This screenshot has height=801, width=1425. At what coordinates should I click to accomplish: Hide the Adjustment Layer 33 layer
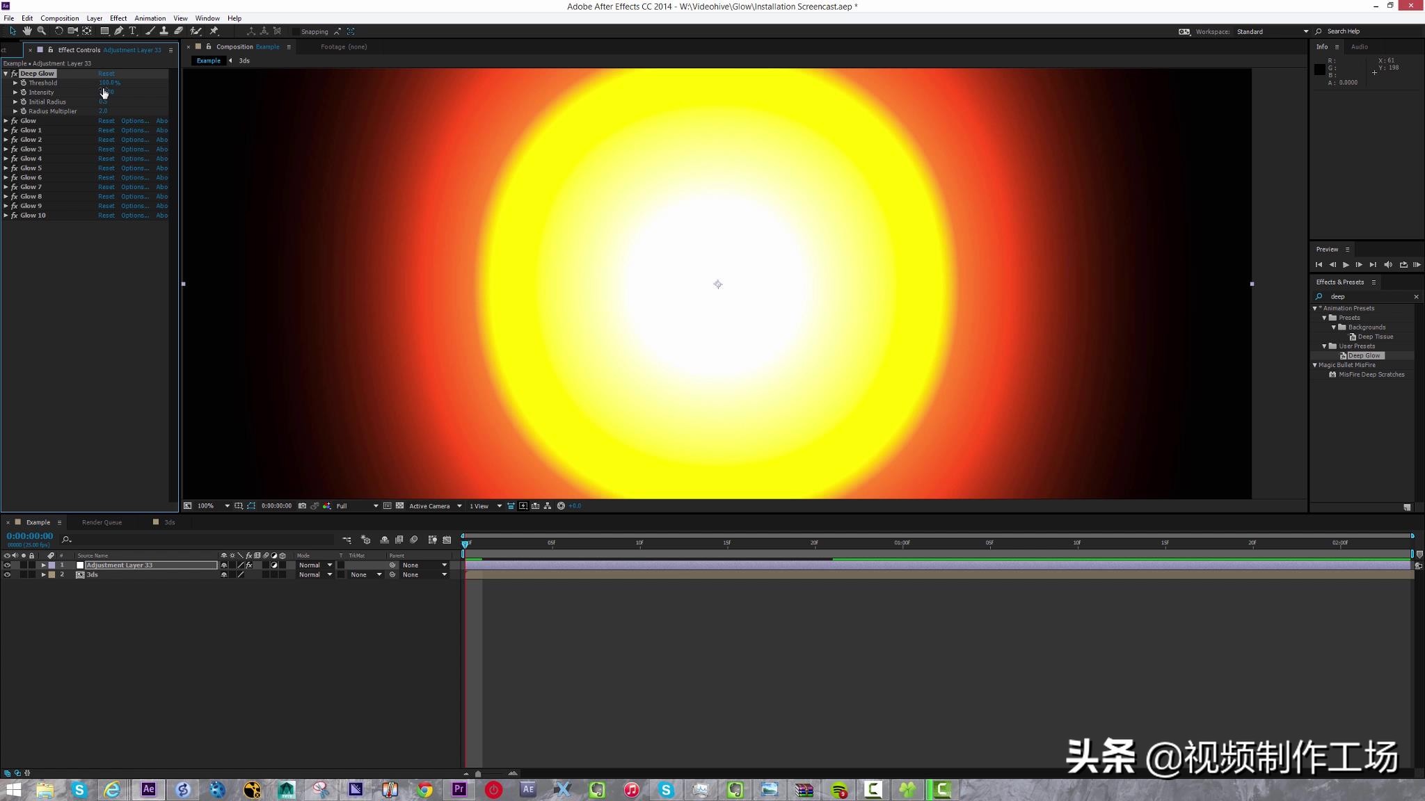(8, 565)
